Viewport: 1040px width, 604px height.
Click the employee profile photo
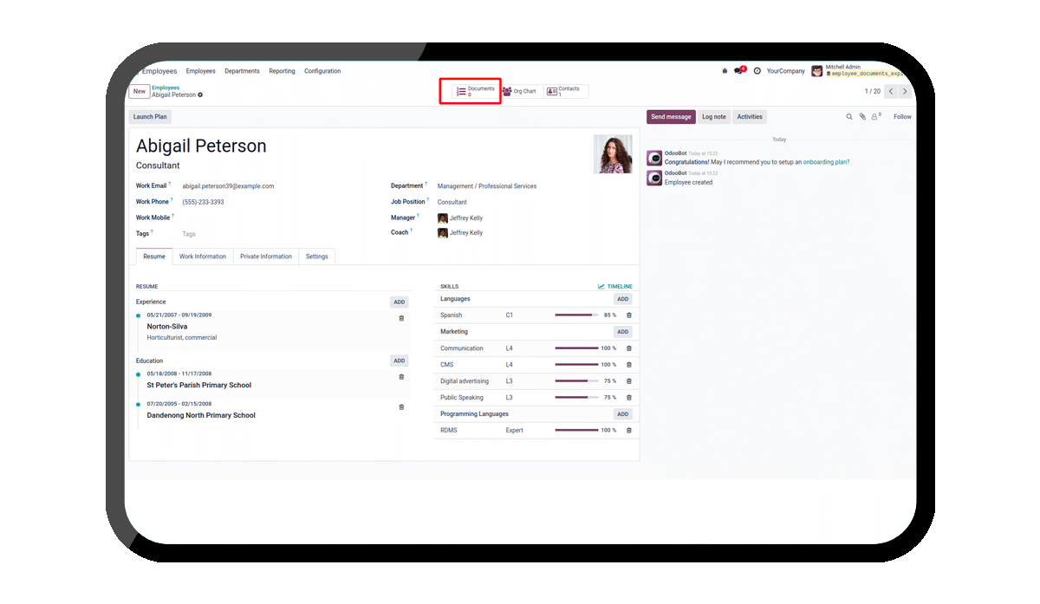pos(613,154)
